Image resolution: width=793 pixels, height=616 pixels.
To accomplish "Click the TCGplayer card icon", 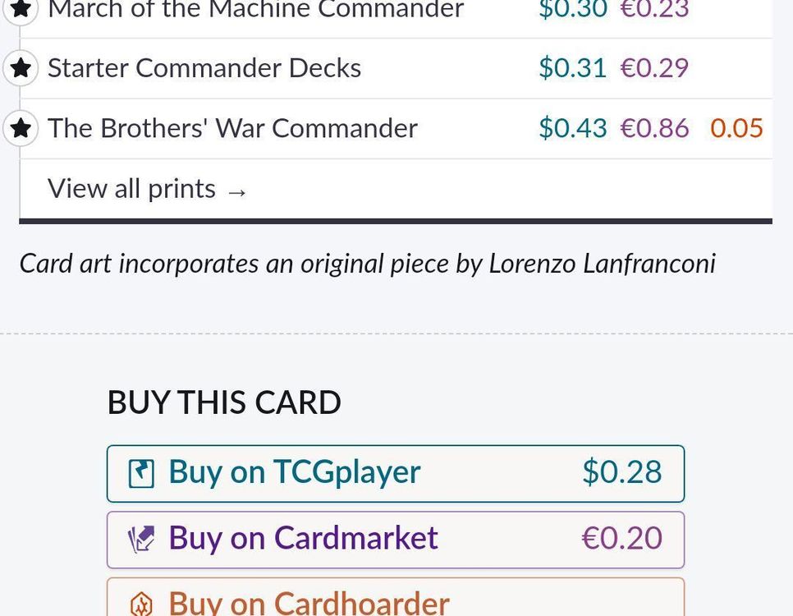I will [x=141, y=473].
